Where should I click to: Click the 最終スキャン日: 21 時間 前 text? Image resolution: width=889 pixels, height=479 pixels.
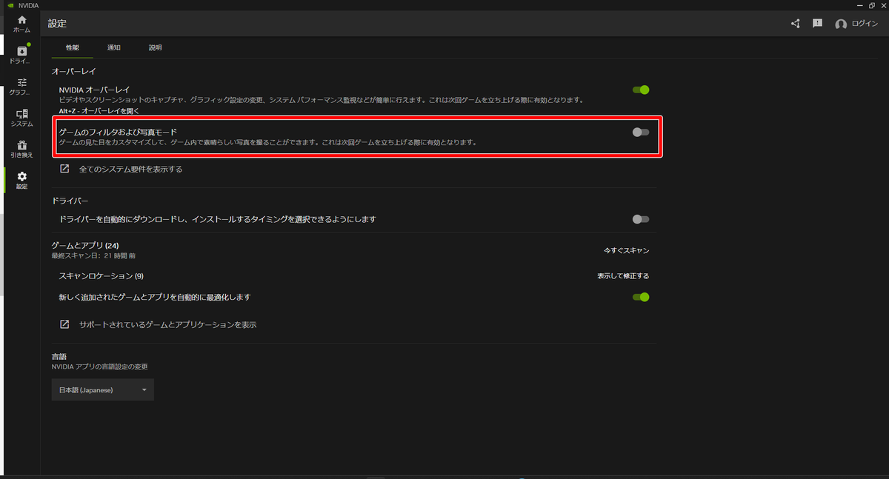93,255
